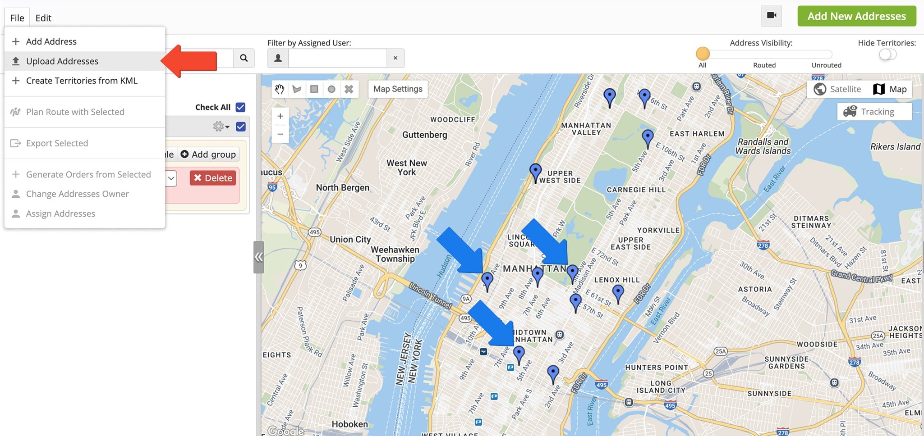Select the circle drawing tool
924x436 pixels.
coord(331,89)
